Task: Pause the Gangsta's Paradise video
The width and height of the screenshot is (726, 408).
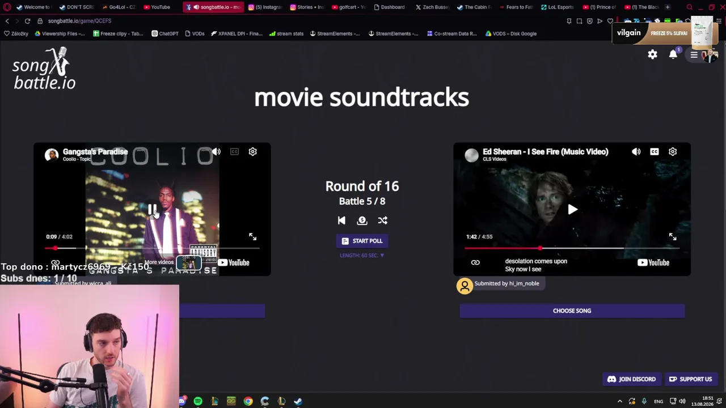Action: [x=153, y=210]
